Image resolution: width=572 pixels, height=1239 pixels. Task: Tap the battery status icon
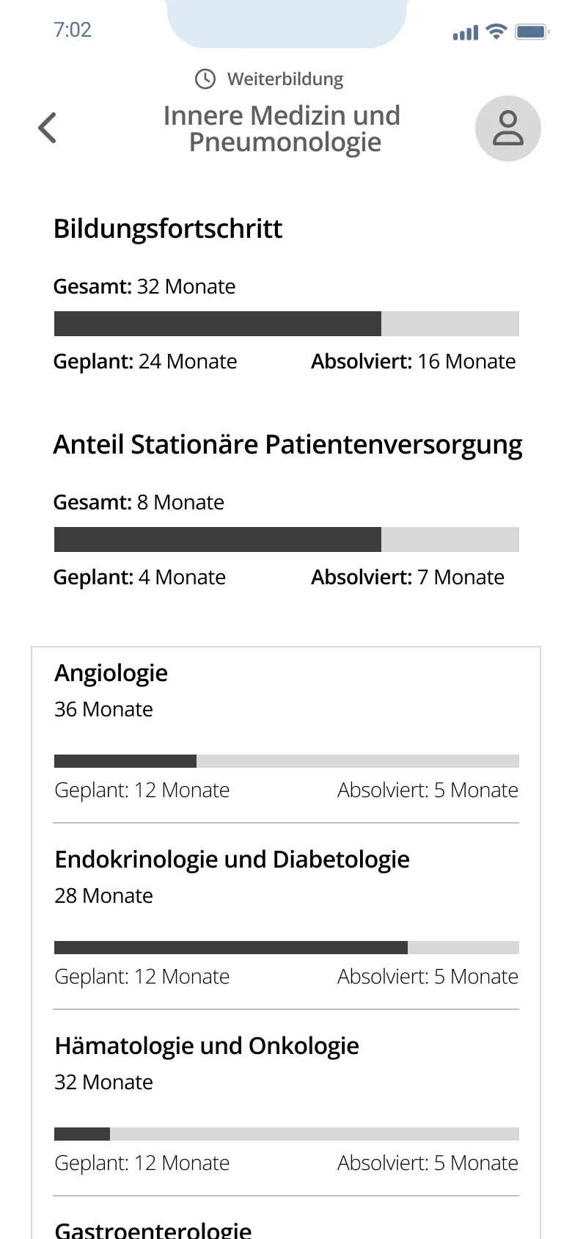point(532,32)
